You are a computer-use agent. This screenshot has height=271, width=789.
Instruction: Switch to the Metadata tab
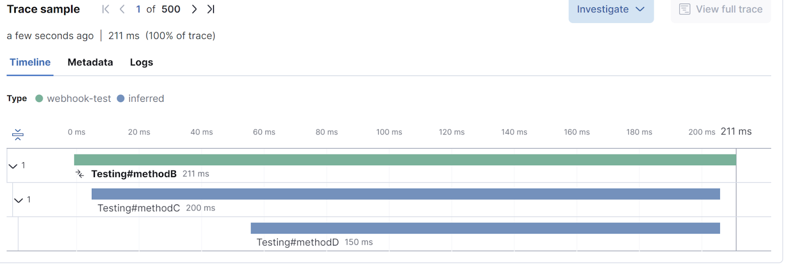90,62
